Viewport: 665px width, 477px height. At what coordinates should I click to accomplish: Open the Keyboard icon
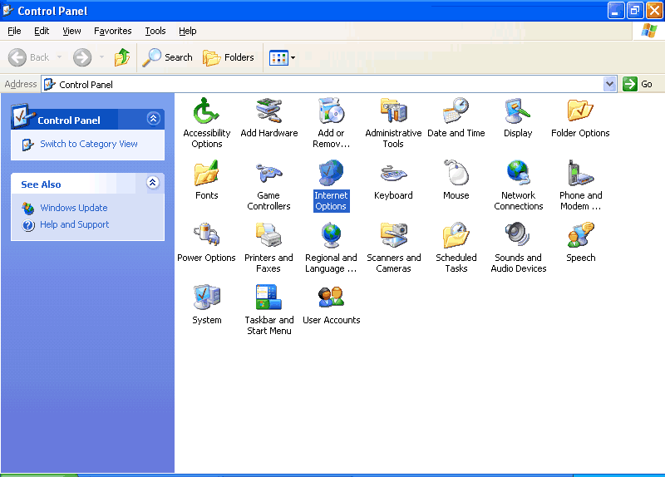[393, 174]
